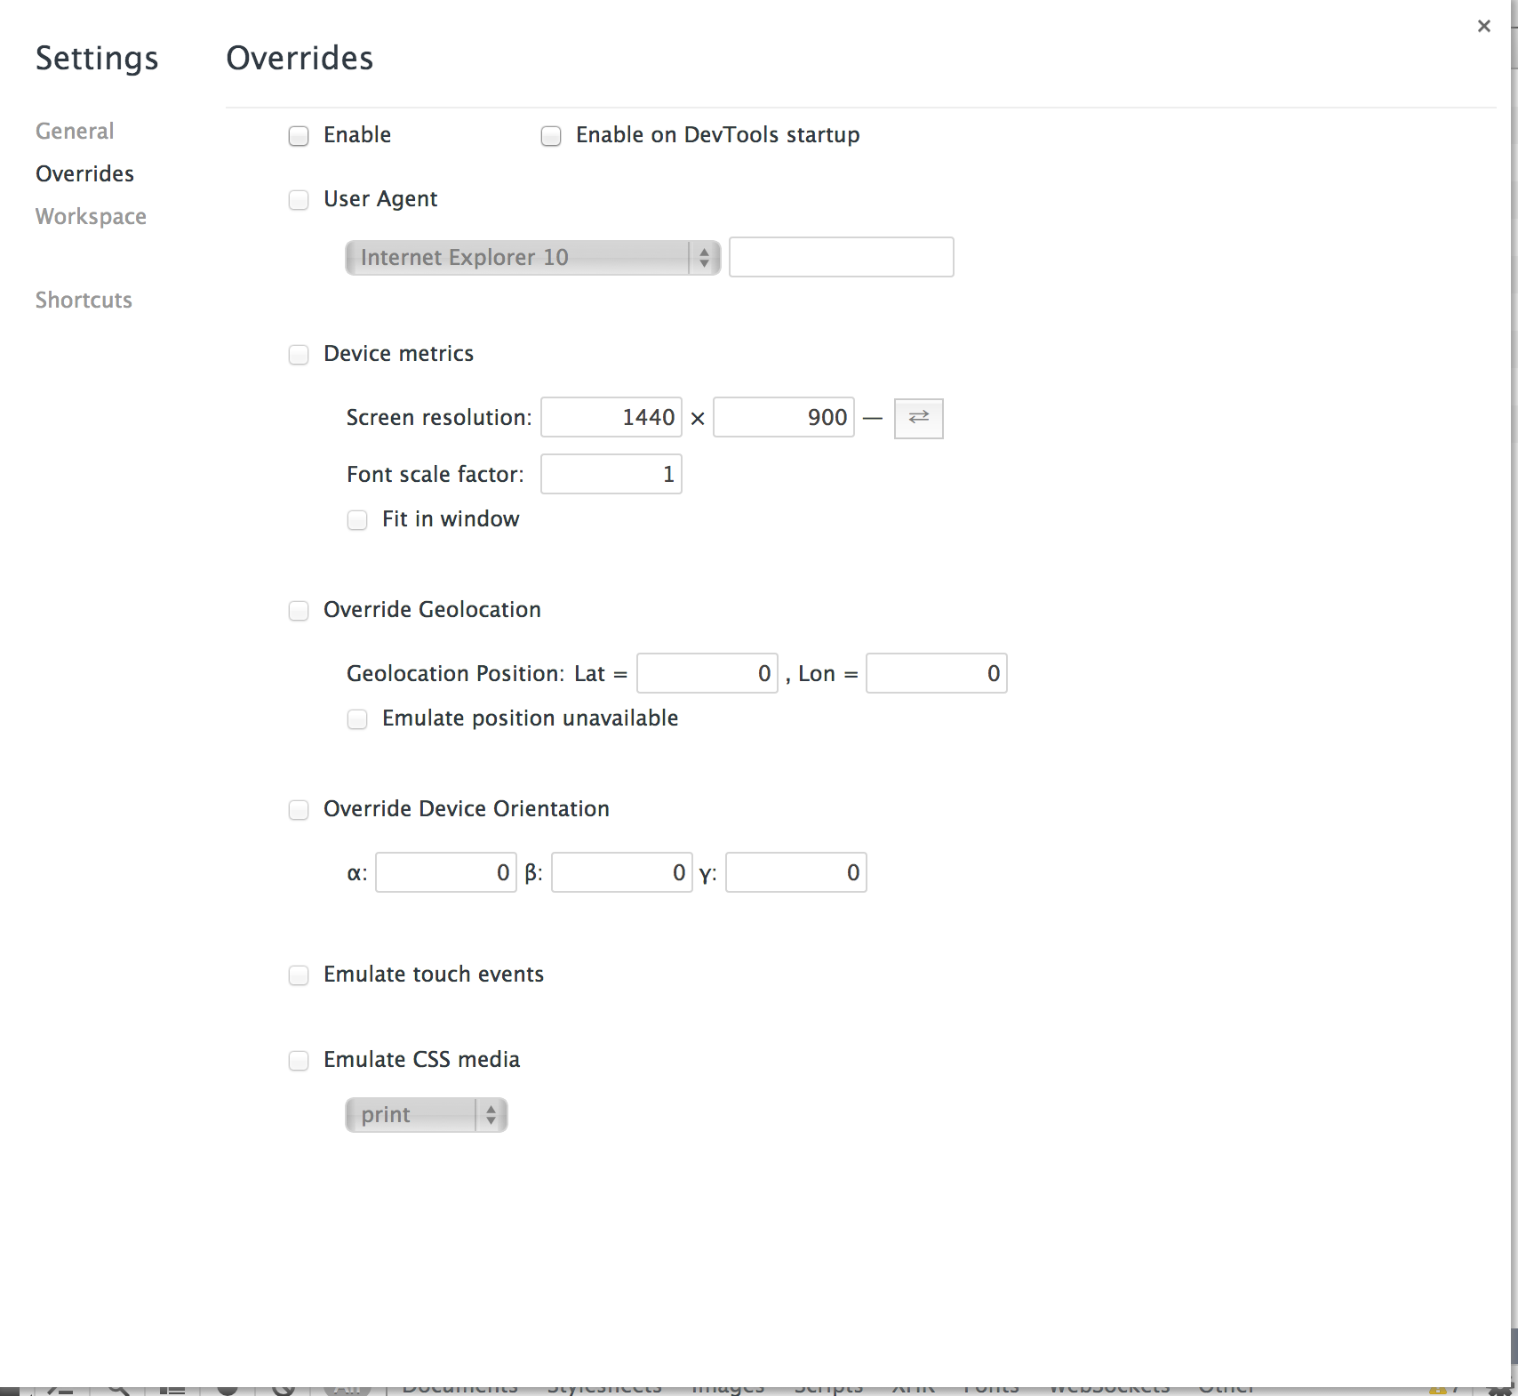
Task: Turn on Override Geolocation
Action: click(299, 611)
